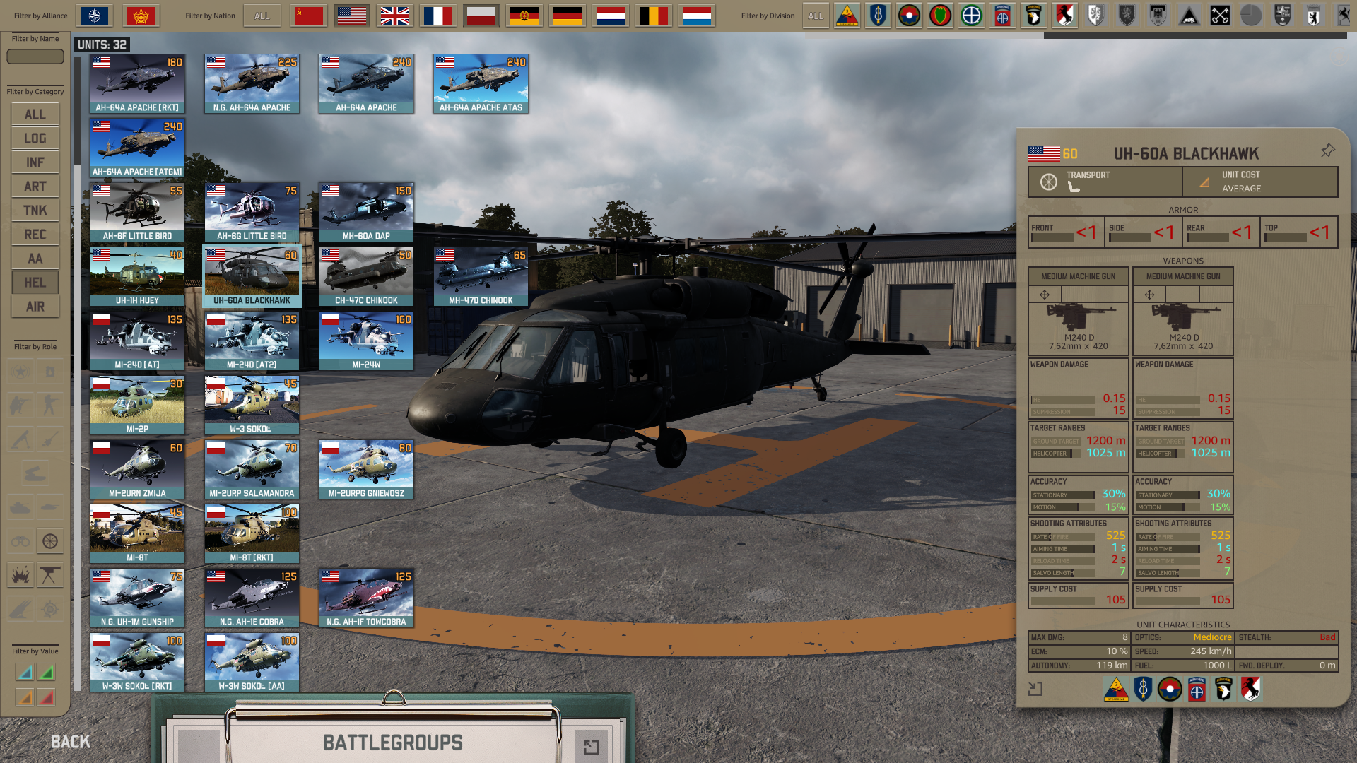The height and width of the screenshot is (763, 1357).
Task: Pin the UH-60A Blackhawk info panel
Action: click(1327, 150)
